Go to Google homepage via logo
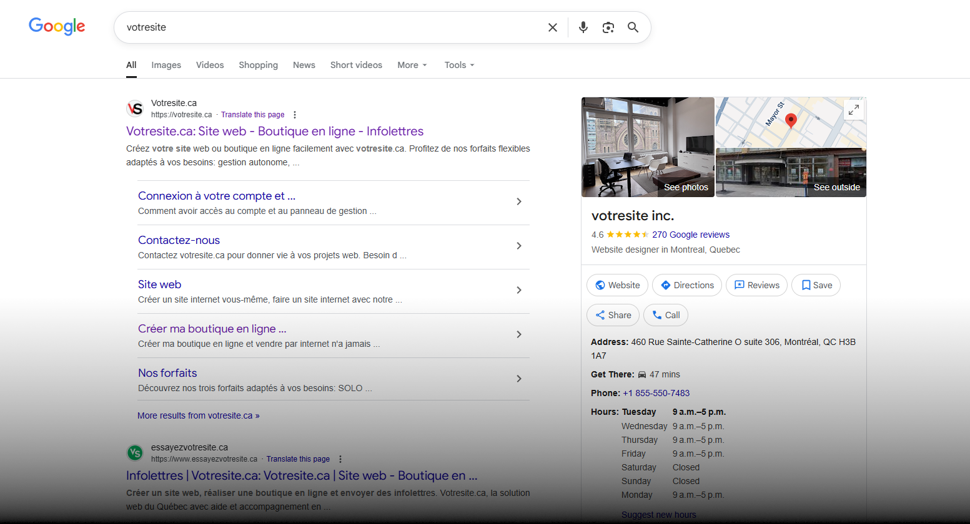This screenshot has width=970, height=524. point(57,26)
